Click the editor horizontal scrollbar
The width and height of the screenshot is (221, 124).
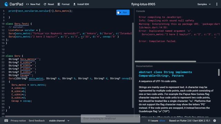(x=56, y=116)
